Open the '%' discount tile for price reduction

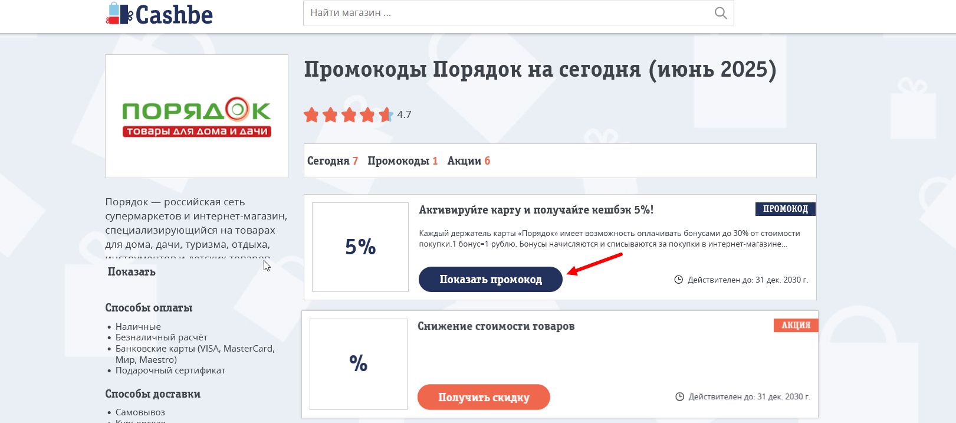tap(359, 364)
